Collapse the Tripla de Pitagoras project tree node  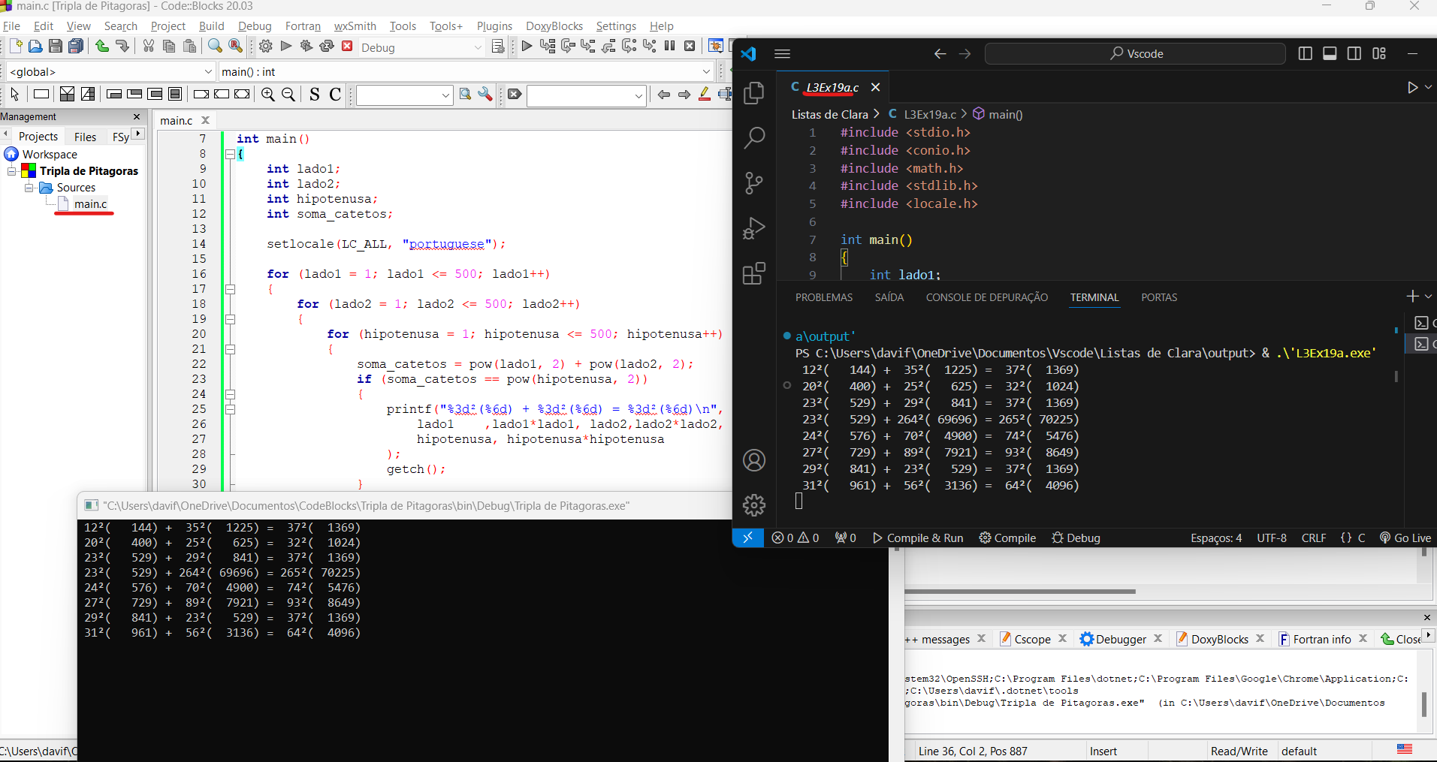12,171
